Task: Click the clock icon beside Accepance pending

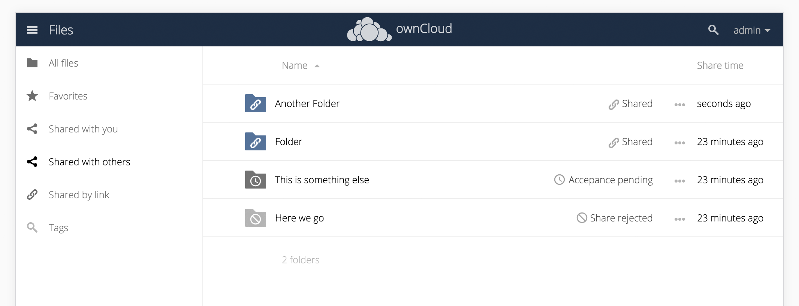Action: pos(560,180)
